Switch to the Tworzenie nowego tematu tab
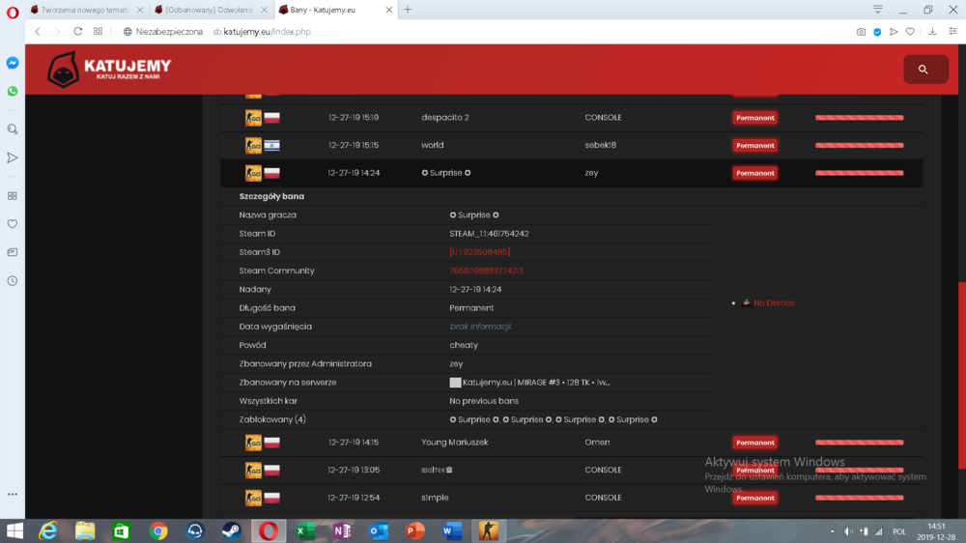 (85, 10)
